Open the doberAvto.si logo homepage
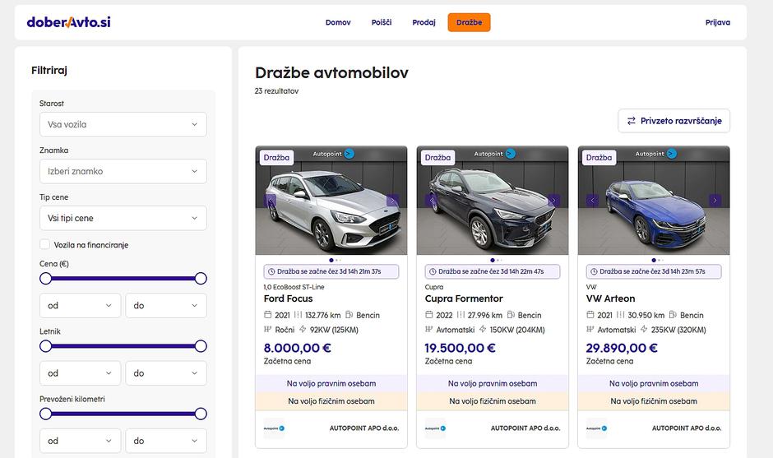 [x=68, y=22]
